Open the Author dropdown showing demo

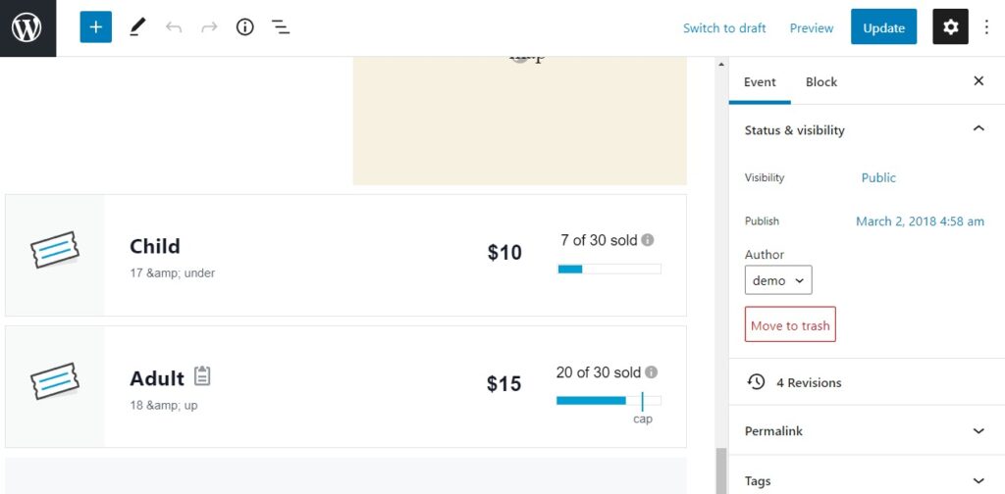[x=778, y=280]
